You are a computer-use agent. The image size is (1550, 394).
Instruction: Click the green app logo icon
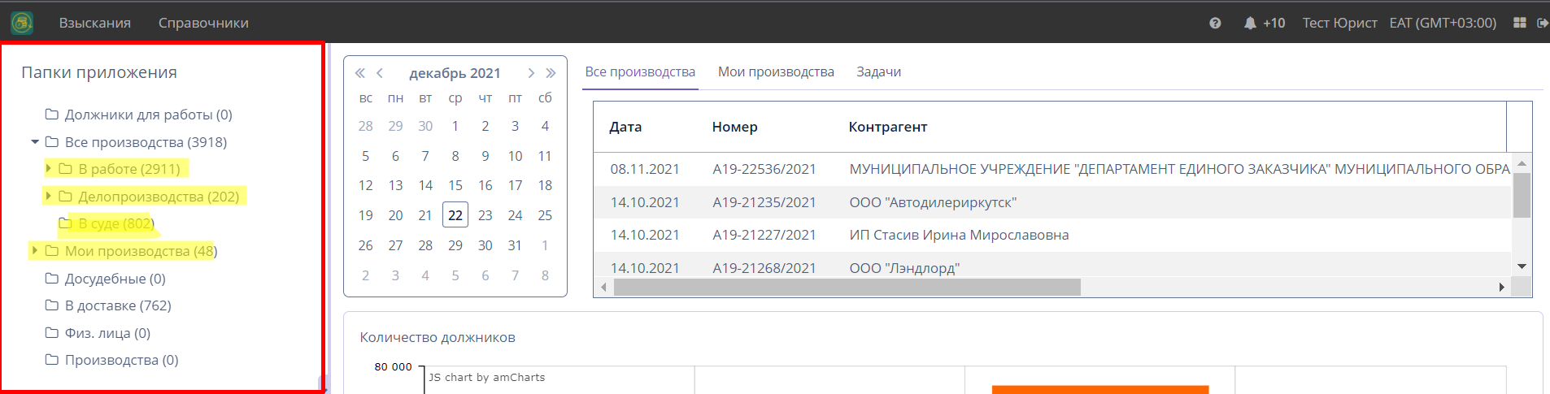[22, 23]
